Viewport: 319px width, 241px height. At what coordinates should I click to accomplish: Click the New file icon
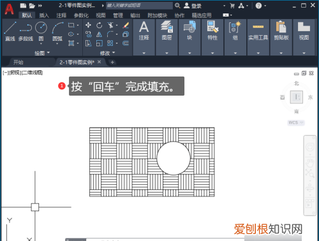(23, 6)
